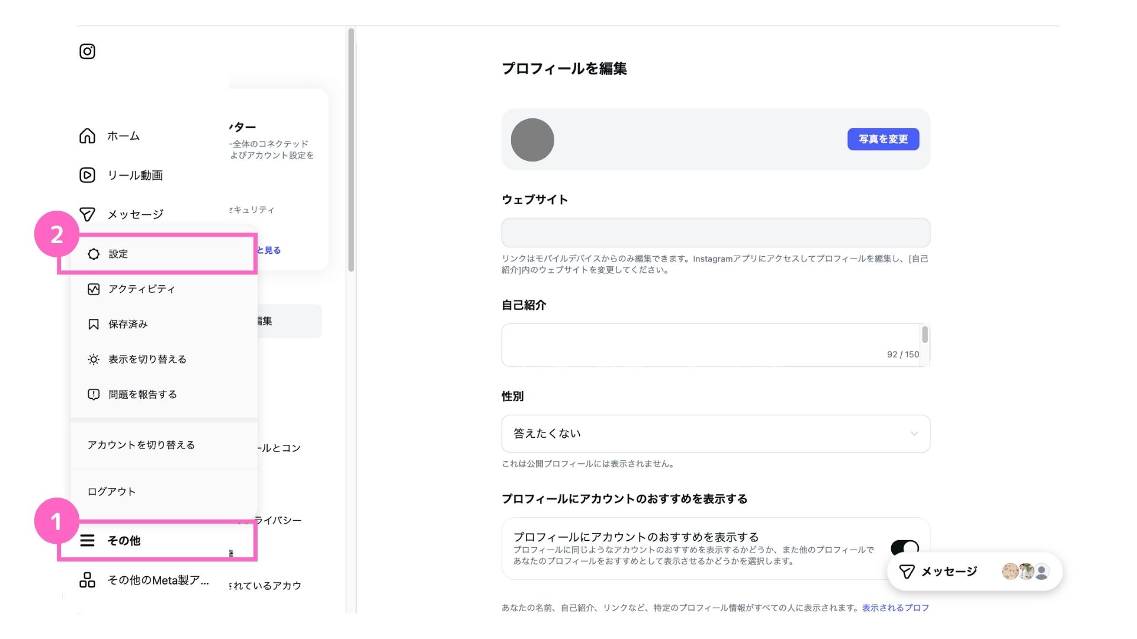
Task: Select Log Out in the menu
Action: coord(111,492)
